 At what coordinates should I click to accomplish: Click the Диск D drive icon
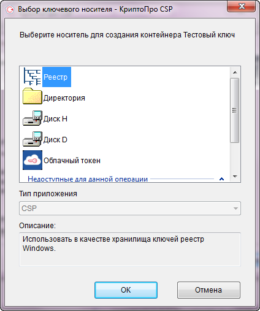click(32, 139)
